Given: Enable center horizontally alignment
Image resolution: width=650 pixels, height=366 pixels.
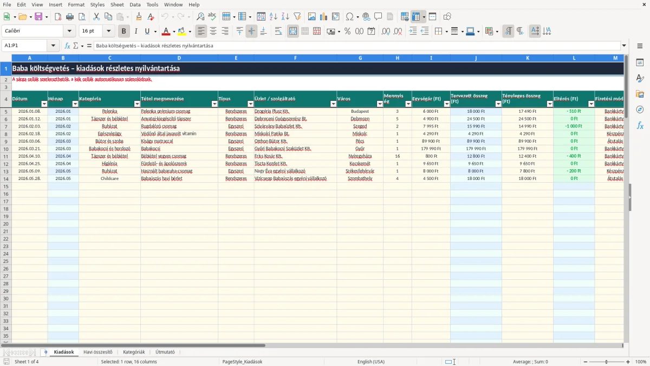Looking at the screenshot, I should [x=213, y=31].
